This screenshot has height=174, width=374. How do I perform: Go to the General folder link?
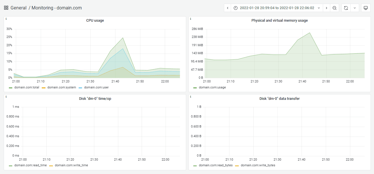click(18, 8)
